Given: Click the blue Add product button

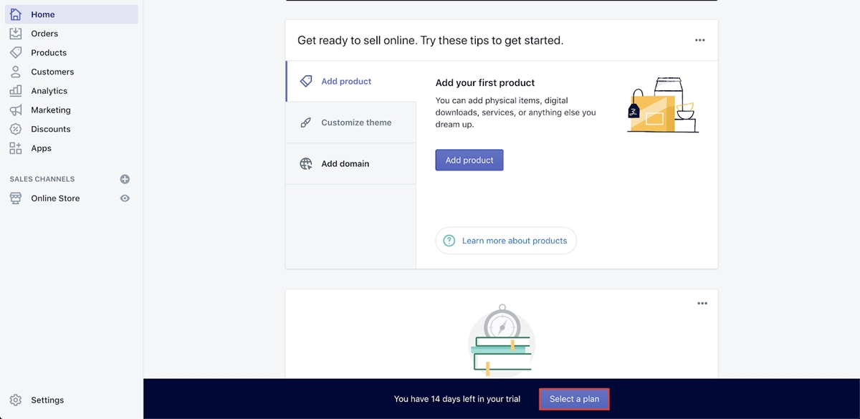Looking at the screenshot, I should 469,160.
